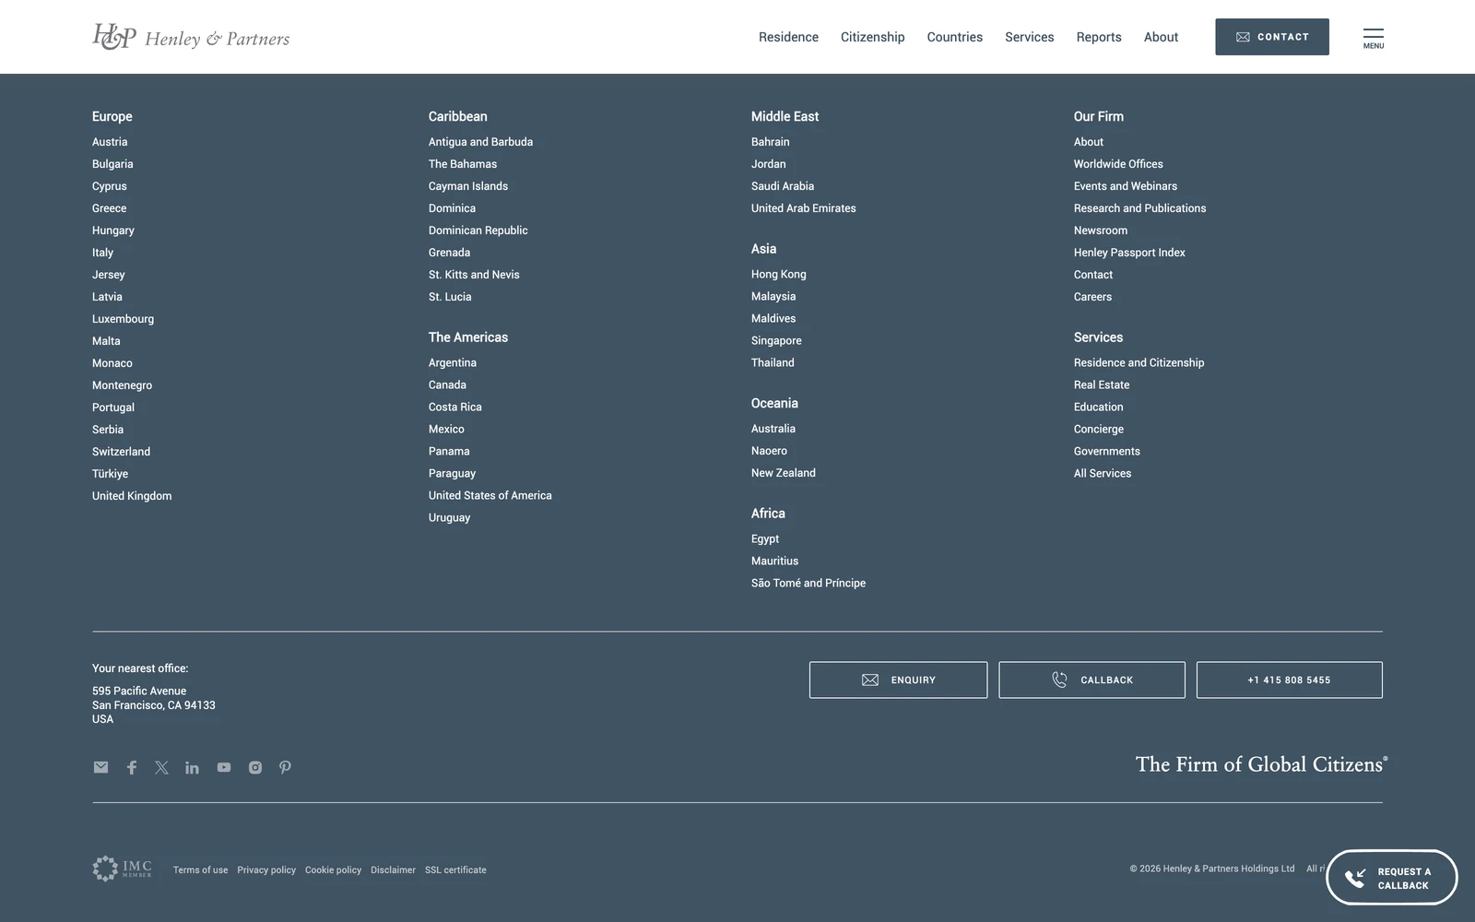Open Terms of use link
Viewport: 1475px width, 922px height.
(200, 869)
